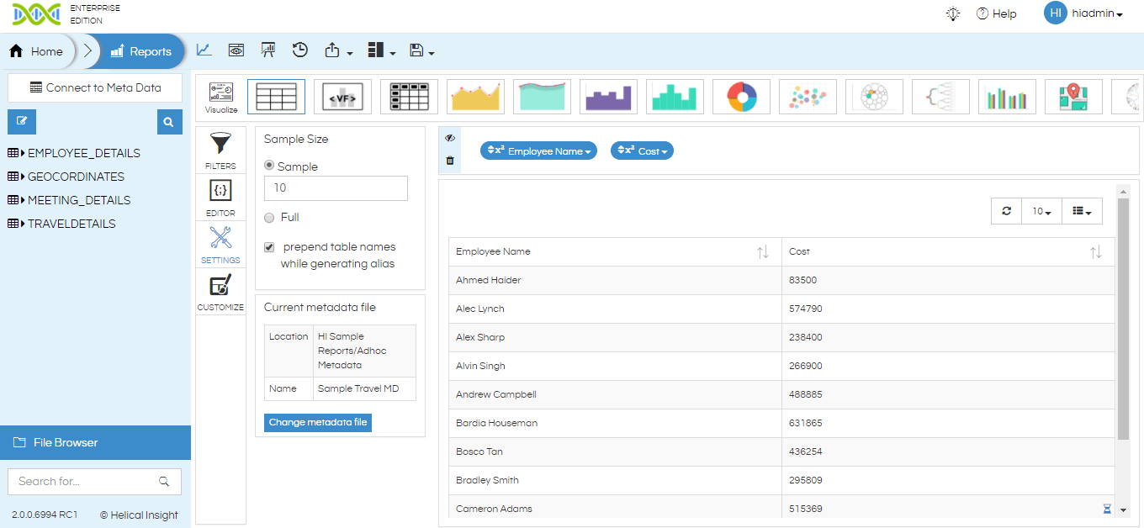Select the Sample radio button

[x=269, y=166]
